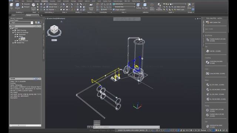Viewport: 237px width, 133px height.
Task: Select the Move Gizmo tool
Action: click(x=152, y=7)
